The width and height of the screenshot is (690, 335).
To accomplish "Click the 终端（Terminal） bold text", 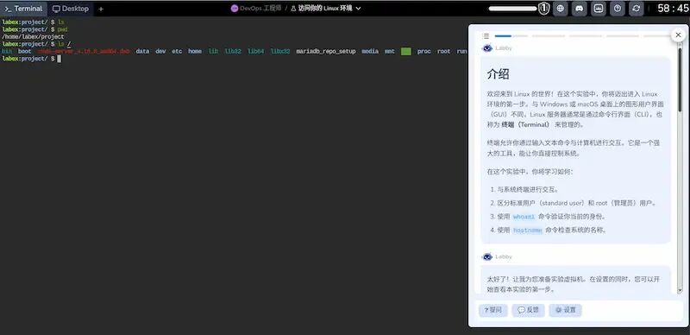I will coord(525,124).
